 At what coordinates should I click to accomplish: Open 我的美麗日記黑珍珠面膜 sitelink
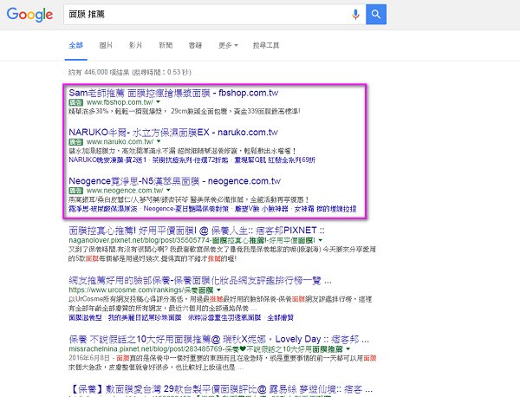145,318
